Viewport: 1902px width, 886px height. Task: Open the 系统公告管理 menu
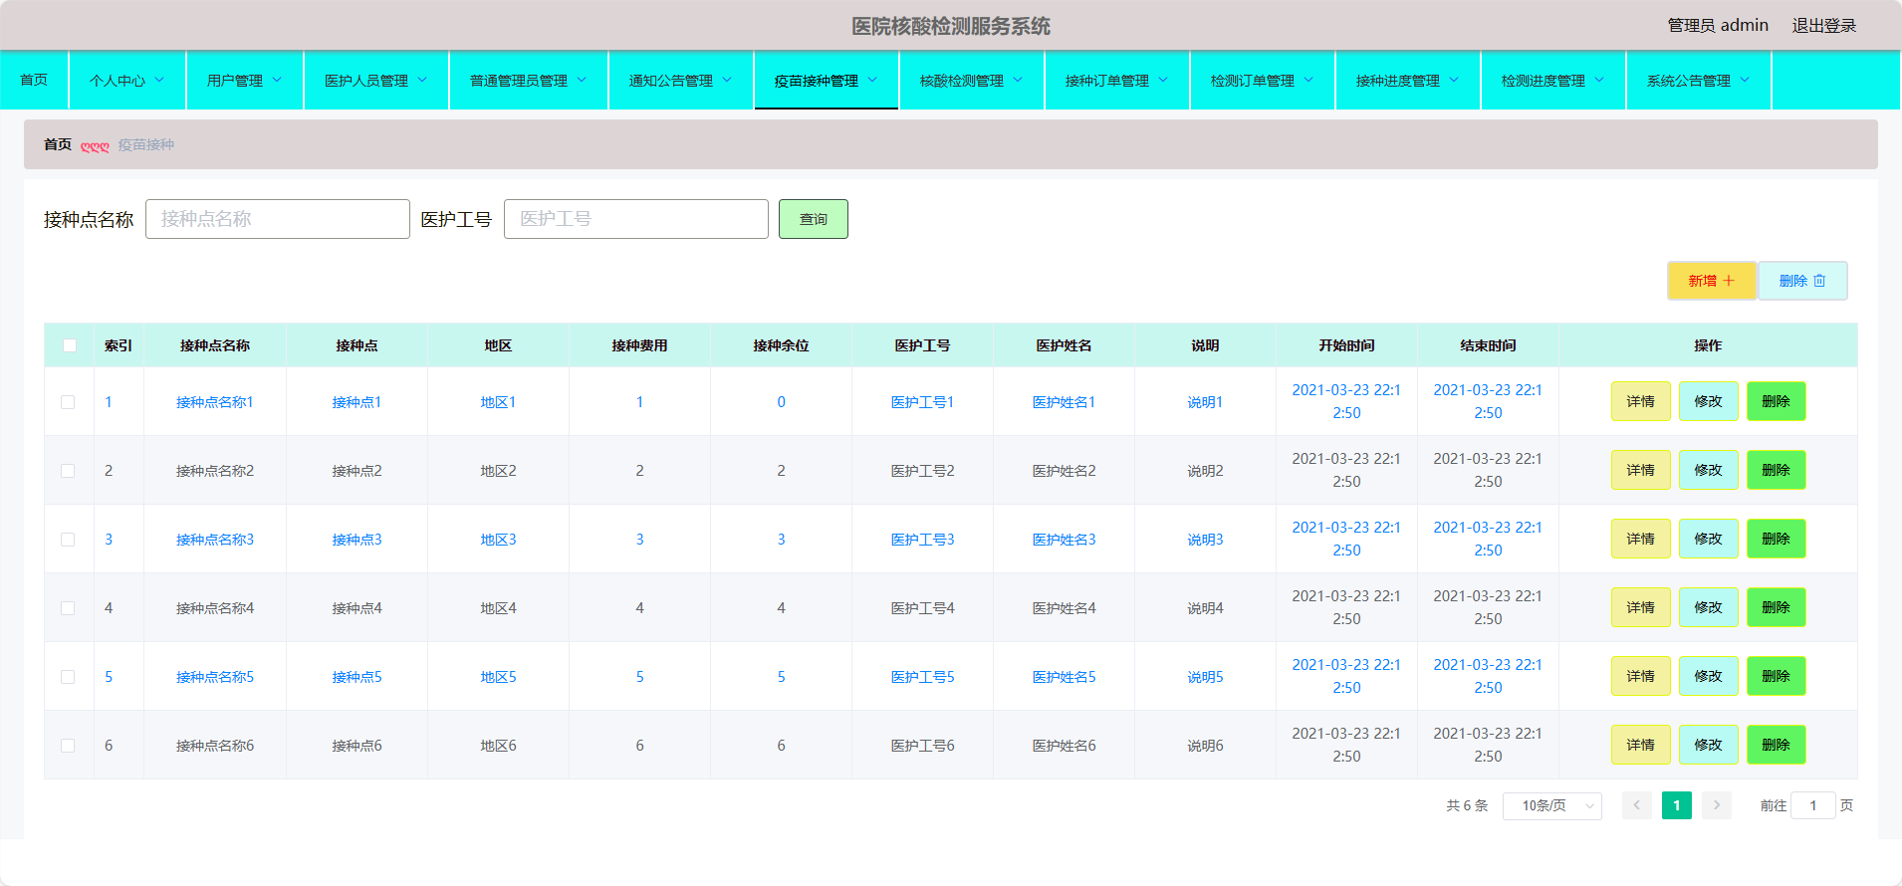(x=1698, y=80)
